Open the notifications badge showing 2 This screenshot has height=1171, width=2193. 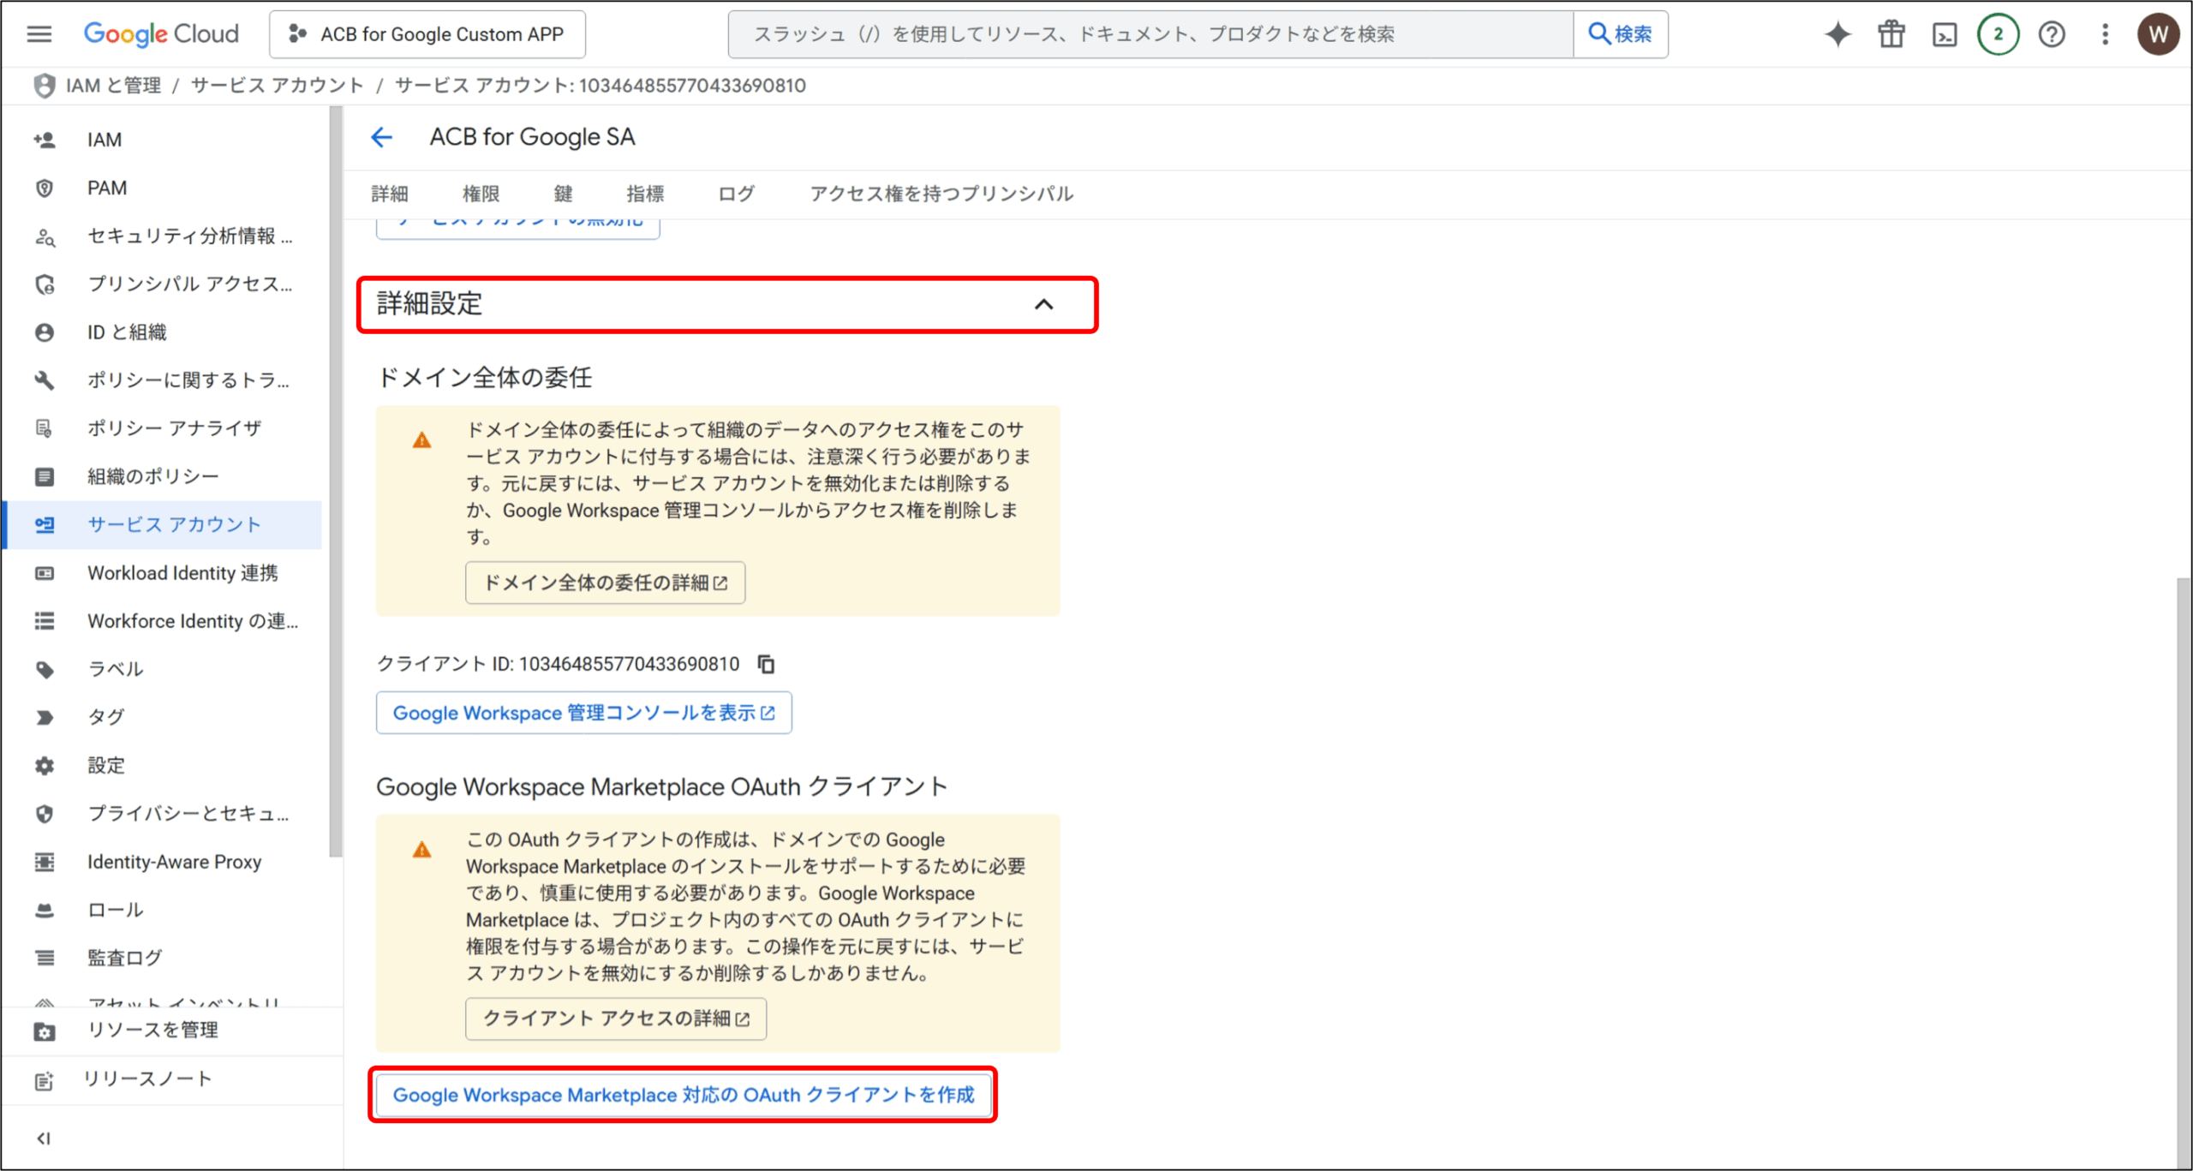1998,34
